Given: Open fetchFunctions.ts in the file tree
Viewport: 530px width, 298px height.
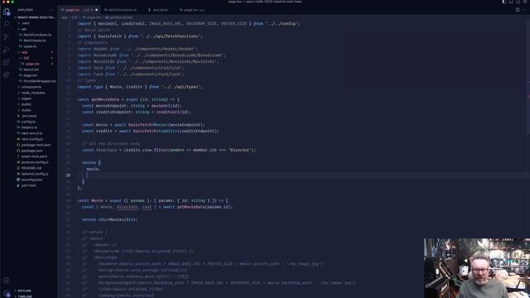Looking at the screenshot, I should tap(37, 35).
